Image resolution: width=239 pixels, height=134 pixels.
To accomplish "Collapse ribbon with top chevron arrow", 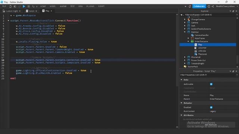I will coord(185,7).
